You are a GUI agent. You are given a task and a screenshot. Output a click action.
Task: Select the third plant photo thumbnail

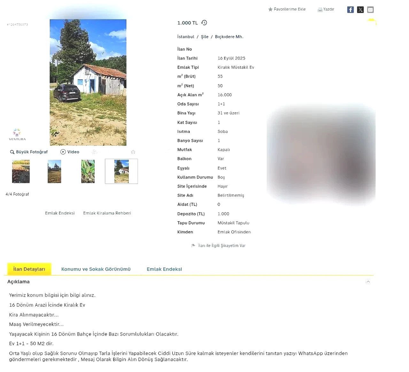pos(88,171)
